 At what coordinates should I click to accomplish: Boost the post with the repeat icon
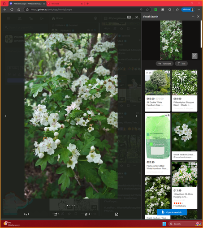tap(57, 214)
